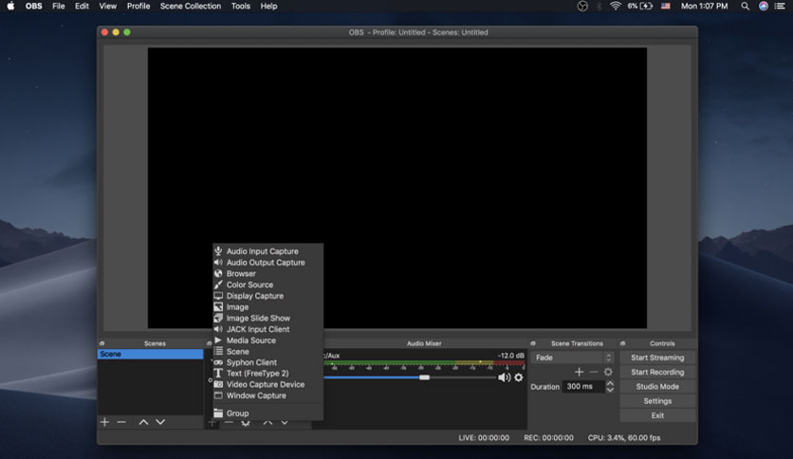Open the Tools menu
Image resolution: width=793 pixels, height=459 pixels.
click(x=241, y=6)
